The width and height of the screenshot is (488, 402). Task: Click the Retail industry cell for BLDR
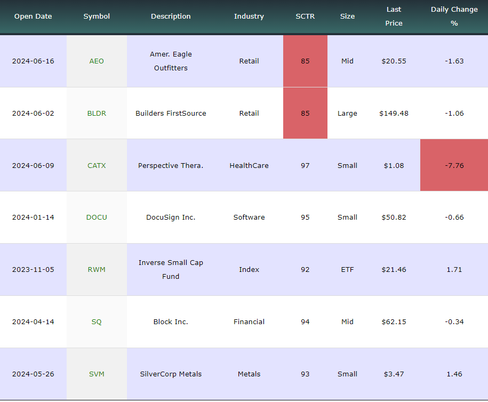pos(249,113)
